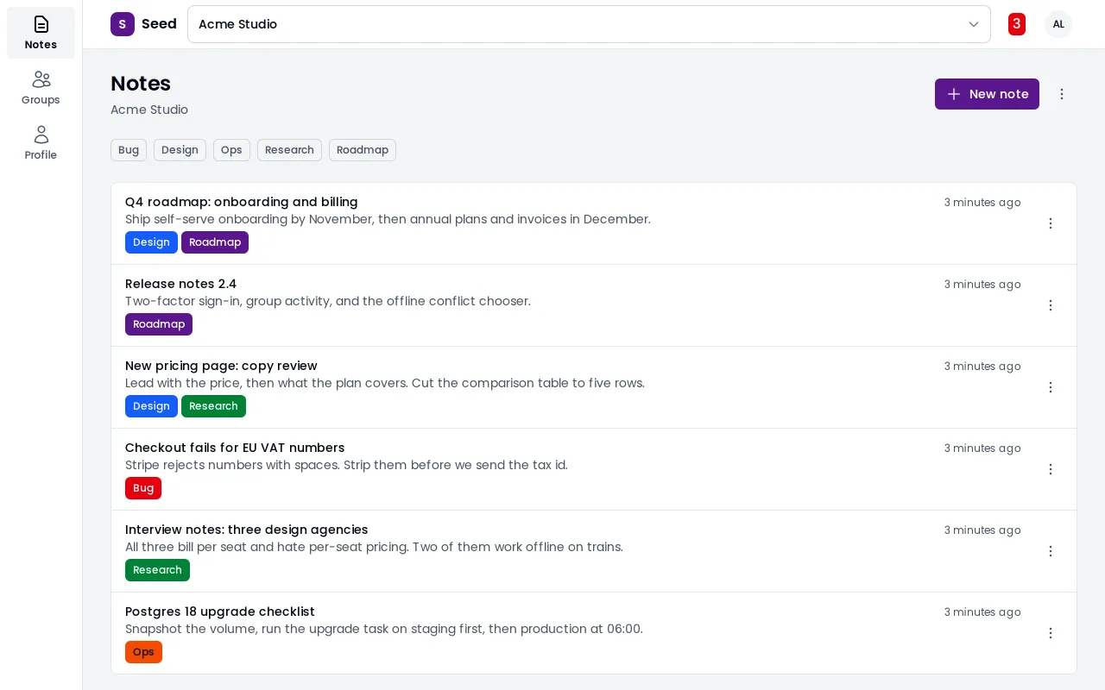This screenshot has height=690, width=1105.
Task: Click the red Bug tag on Checkout fails
Action: click(143, 488)
